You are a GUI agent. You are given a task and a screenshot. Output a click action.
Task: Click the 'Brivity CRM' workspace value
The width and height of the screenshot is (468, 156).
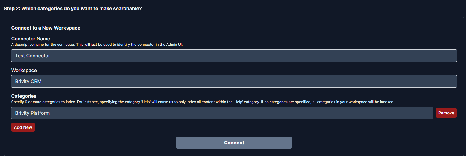(x=28, y=81)
